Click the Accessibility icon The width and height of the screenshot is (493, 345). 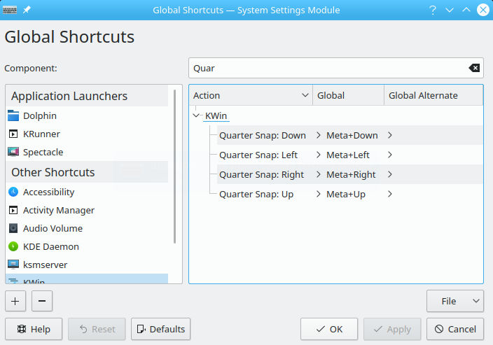coord(13,192)
